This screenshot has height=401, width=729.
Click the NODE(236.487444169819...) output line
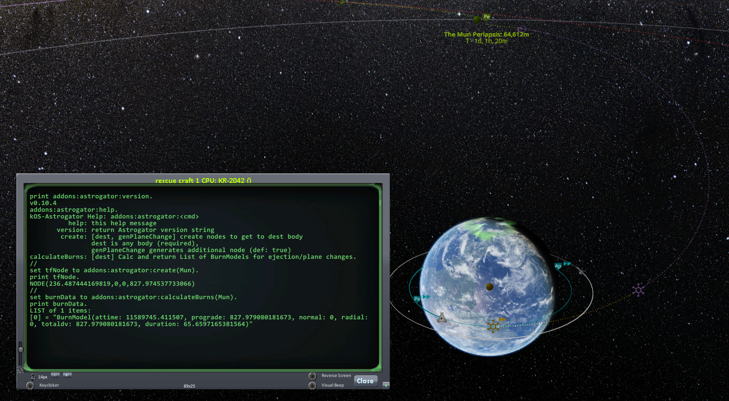113,284
